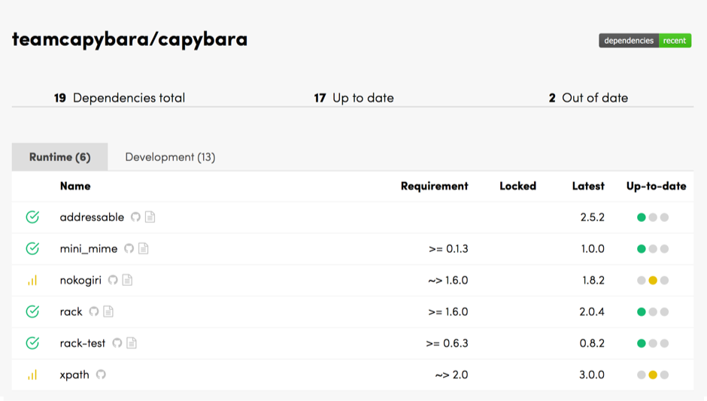Click green checkmark status icon for addressable
707x401 pixels.
click(32, 217)
